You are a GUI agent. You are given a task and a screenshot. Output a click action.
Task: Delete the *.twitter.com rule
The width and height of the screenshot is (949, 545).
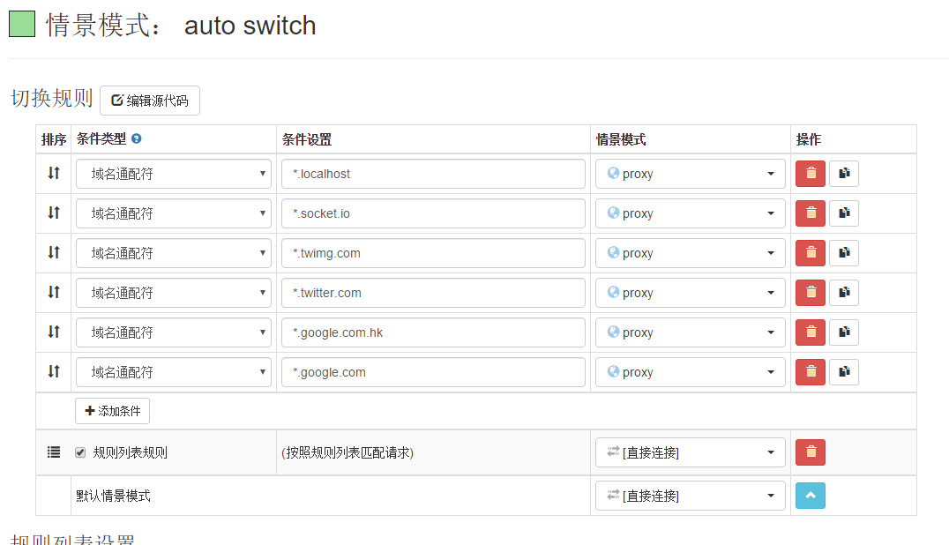[810, 293]
